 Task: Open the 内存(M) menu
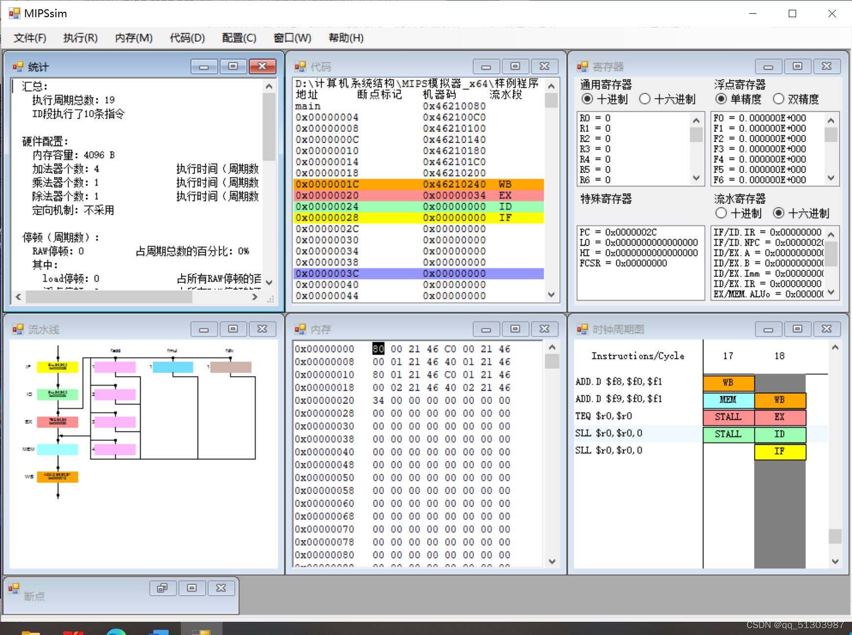[x=134, y=38]
